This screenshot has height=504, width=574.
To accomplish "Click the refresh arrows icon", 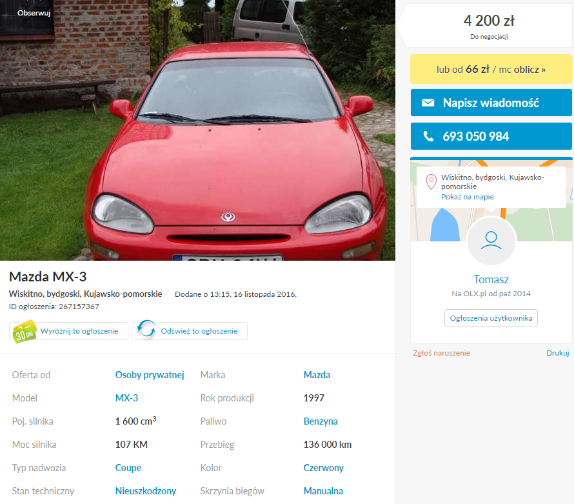I will click(146, 328).
